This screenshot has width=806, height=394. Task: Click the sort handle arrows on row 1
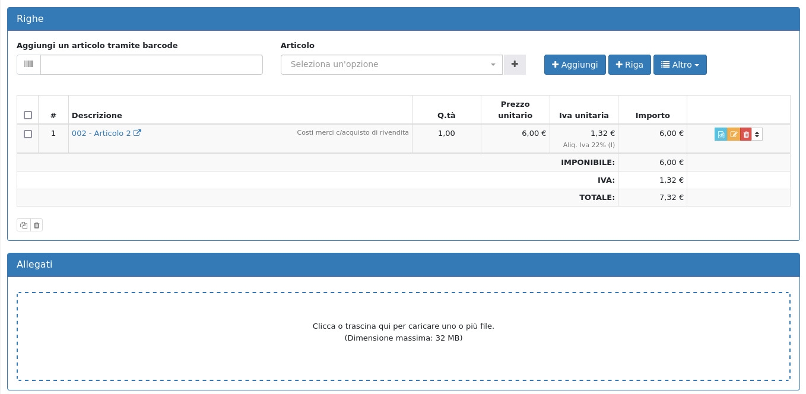point(757,134)
